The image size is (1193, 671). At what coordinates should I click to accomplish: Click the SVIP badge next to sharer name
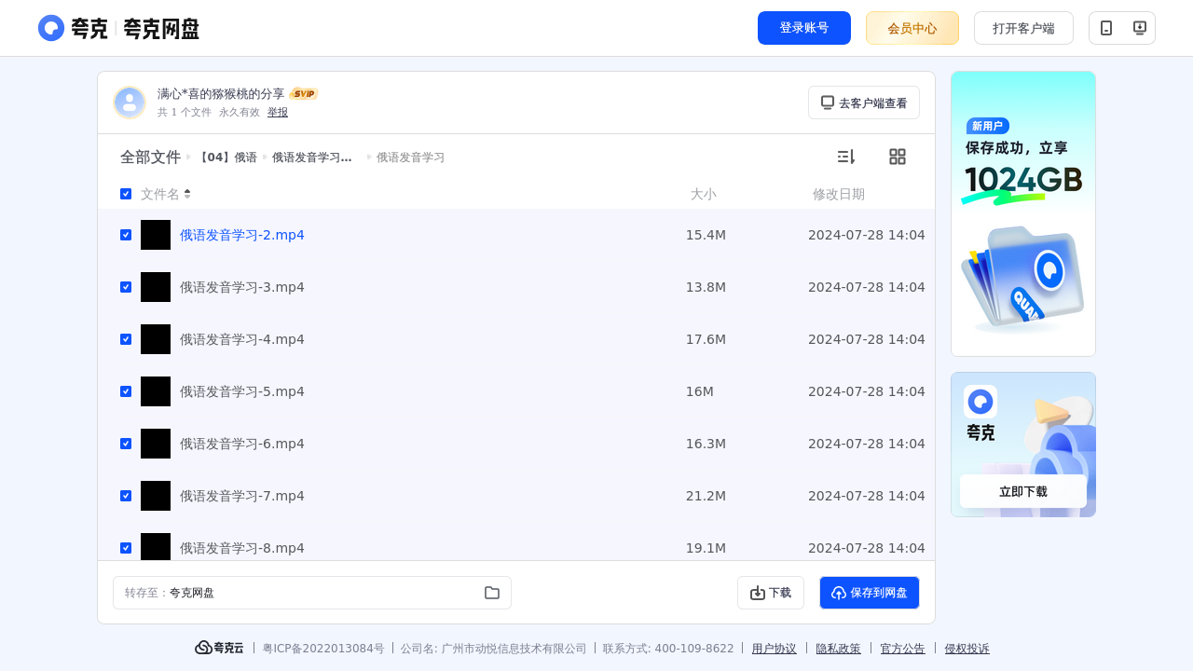(304, 93)
